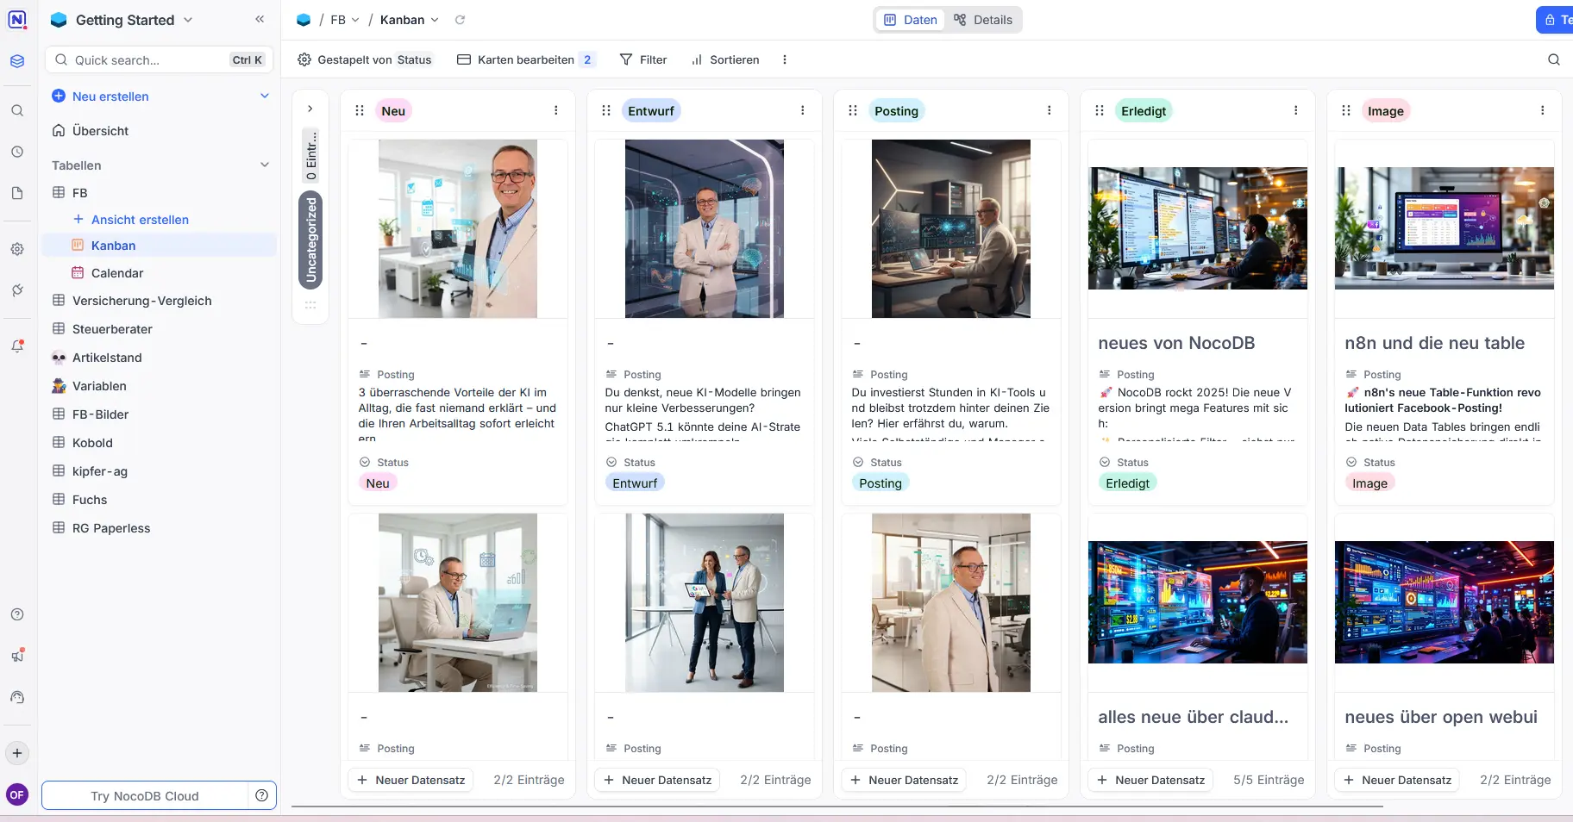
Task: Open the Getting Started workspace dropdown
Action: 188,20
